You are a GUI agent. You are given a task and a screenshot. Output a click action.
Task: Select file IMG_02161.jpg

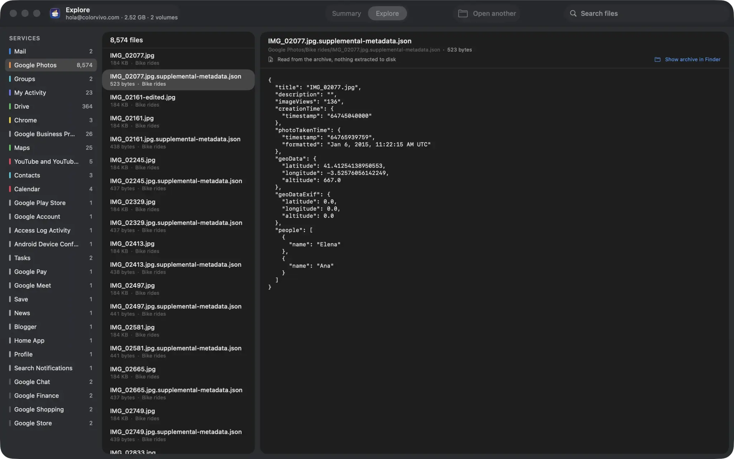[x=178, y=122]
